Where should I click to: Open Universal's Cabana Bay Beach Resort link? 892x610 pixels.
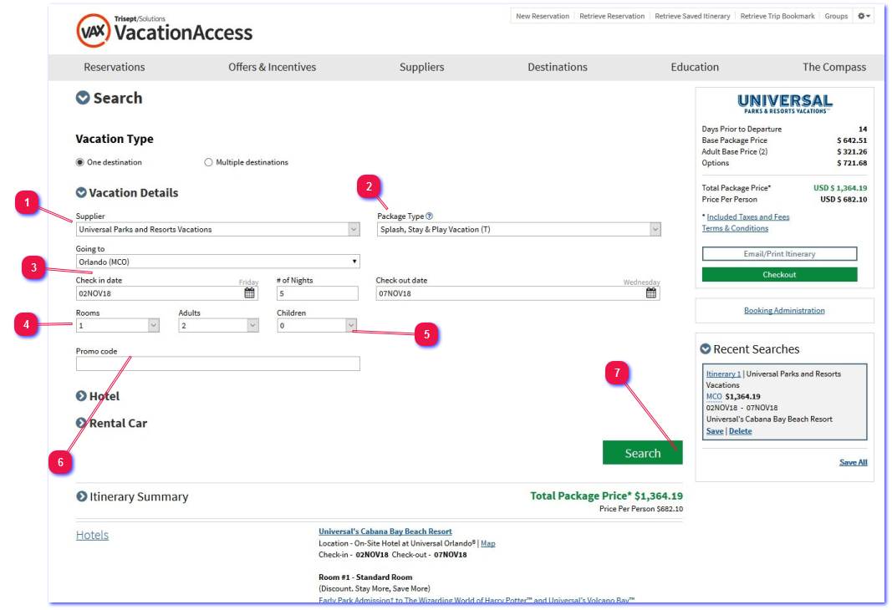[x=385, y=531]
